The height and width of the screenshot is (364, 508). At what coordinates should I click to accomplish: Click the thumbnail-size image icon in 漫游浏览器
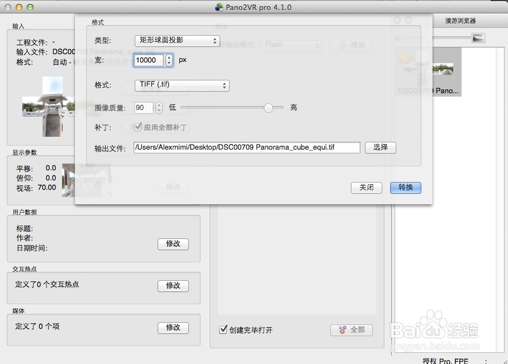(478, 37)
